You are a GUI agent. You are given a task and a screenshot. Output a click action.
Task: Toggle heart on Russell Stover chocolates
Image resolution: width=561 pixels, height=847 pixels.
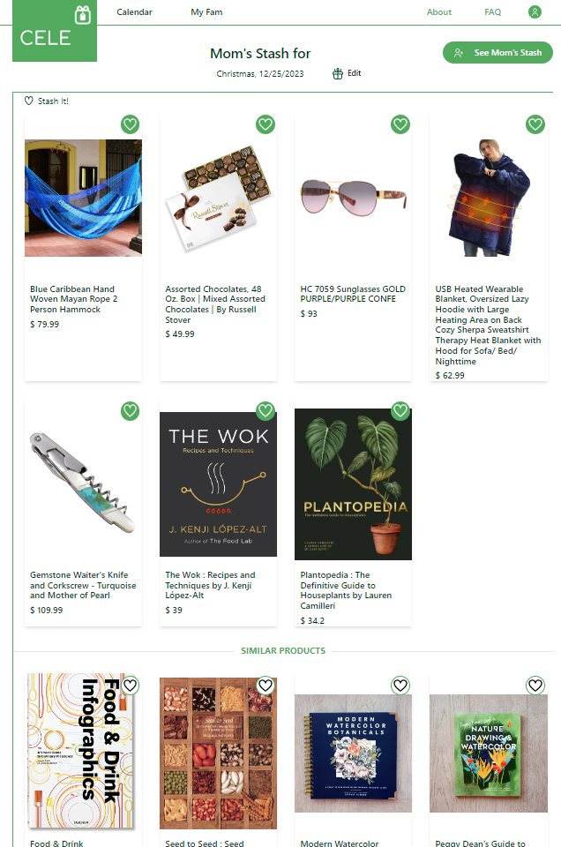(266, 124)
